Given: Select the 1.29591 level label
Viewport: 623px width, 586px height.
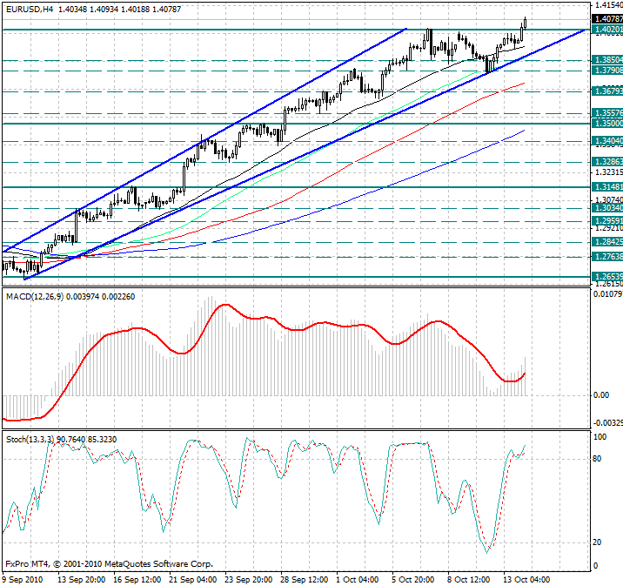Looking at the screenshot, I should click(607, 221).
